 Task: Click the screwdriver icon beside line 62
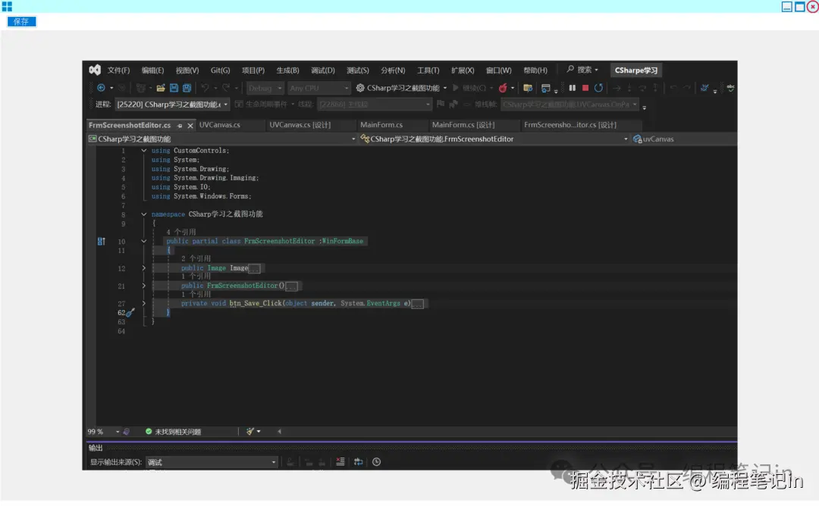(x=130, y=313)
